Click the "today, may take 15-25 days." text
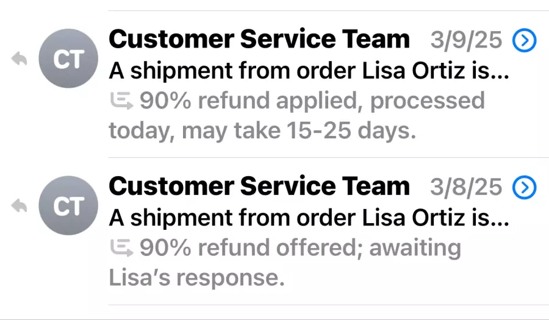 pyautogui.click(x=262, y=130)
